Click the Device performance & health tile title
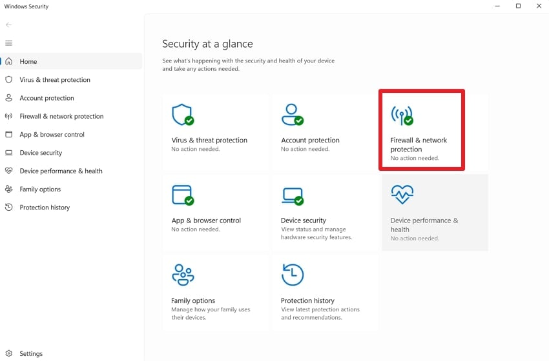Screen dimensions: 549x361 coord(424,225)
